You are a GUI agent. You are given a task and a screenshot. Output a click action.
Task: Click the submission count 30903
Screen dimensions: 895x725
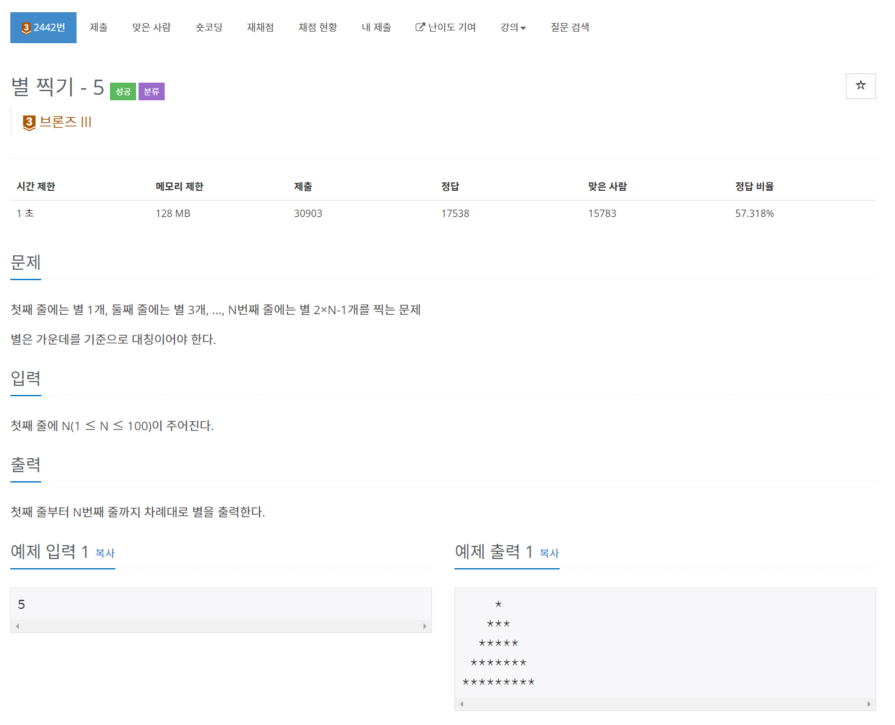click(x=308, y=213)
